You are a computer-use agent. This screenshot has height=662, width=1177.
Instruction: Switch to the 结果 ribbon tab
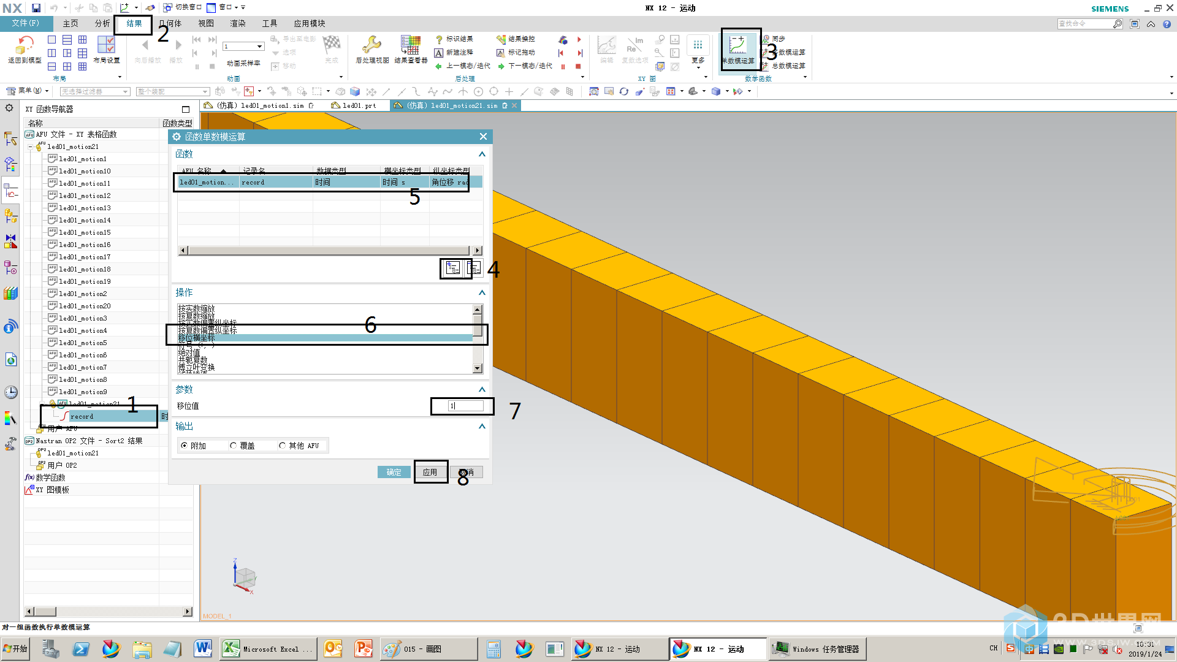pos(134,23)
